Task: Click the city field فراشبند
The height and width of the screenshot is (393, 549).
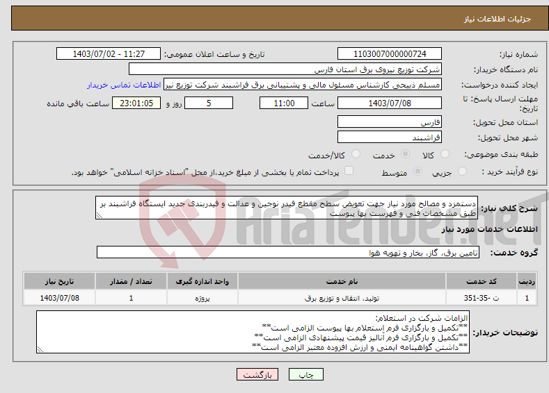Action: pyautogui.click(x=390, y=137)
